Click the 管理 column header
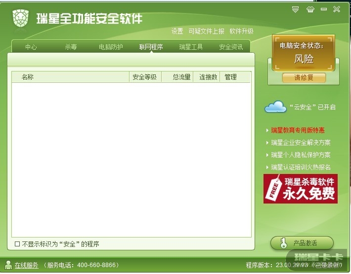Image resolution: width=351 pixels, height=274 pixels. click(x=235, y=77)
